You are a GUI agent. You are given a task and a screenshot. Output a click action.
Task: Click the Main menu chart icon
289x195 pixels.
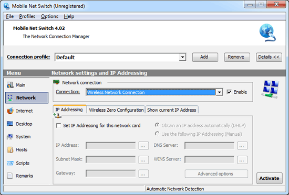pos(10,85)
